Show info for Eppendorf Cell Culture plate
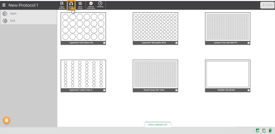275x134 pixels. 104,43
